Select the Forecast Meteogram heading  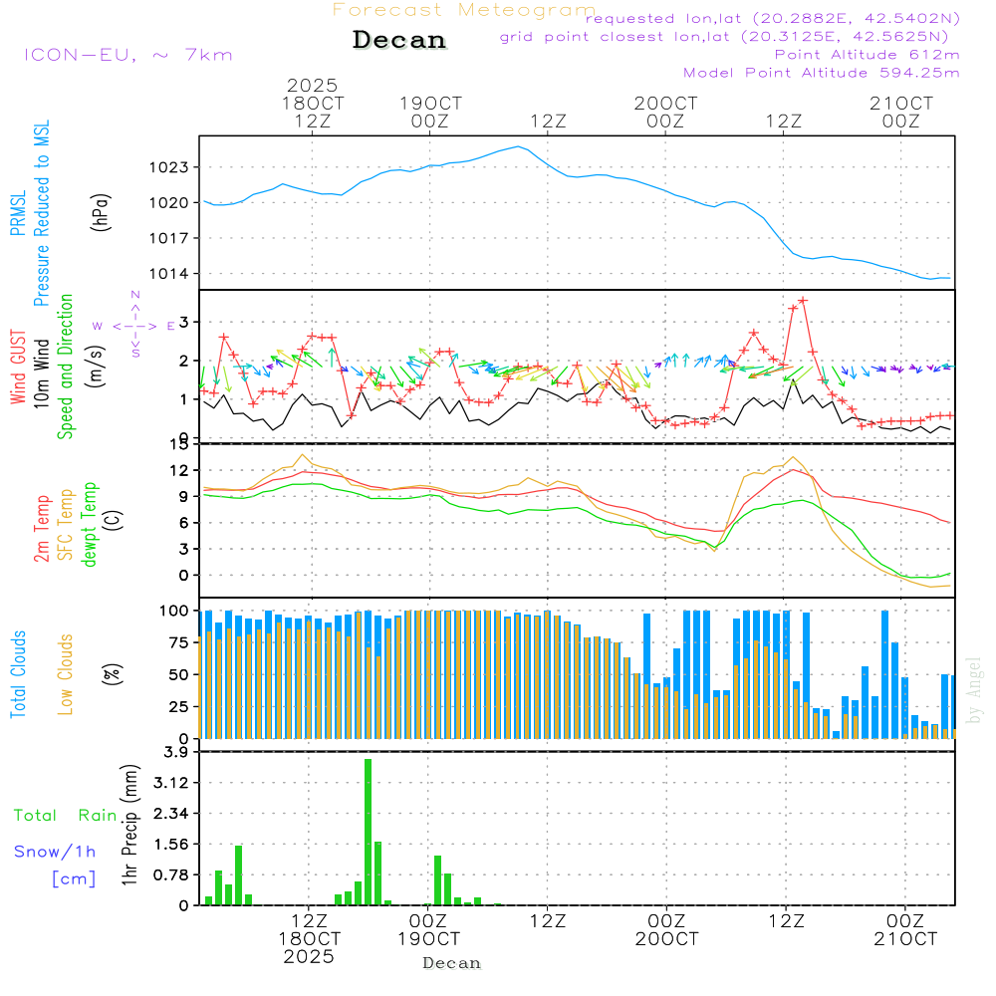pyautogui.click(x=464, y=10)
